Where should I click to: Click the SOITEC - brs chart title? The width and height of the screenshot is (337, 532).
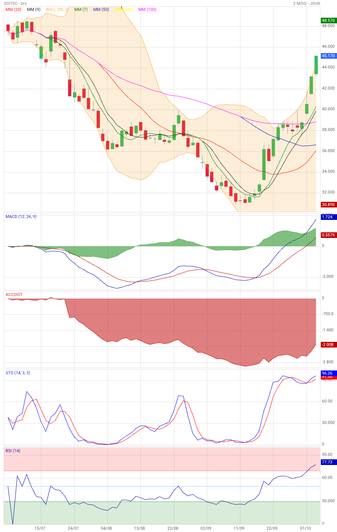coord(15,3)
